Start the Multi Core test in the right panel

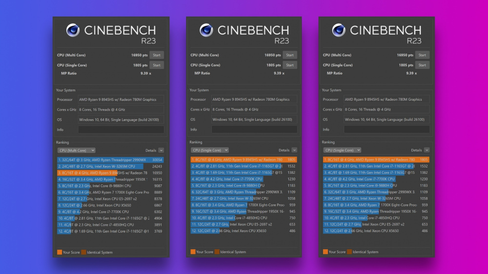point(423,55)
